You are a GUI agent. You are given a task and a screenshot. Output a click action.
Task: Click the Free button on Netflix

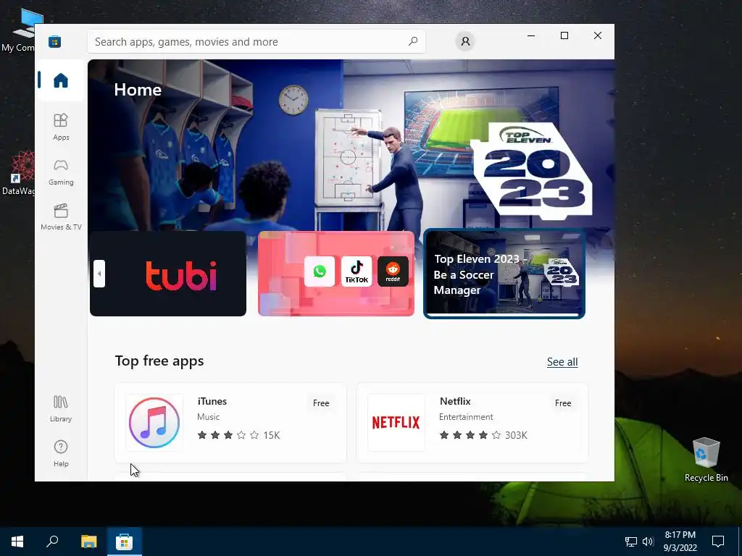coord(562,403)
